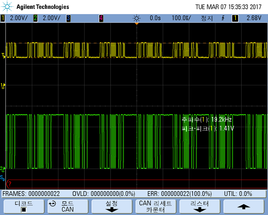Click the 피크-피크(1): 1.41V measurement
This screenshot has height=215, width=268.
[x=208, y=128]
